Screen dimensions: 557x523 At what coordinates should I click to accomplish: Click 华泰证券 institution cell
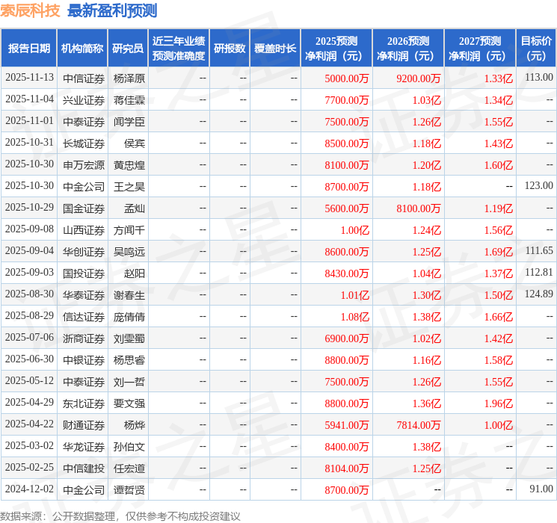click(x=84, y=295)
